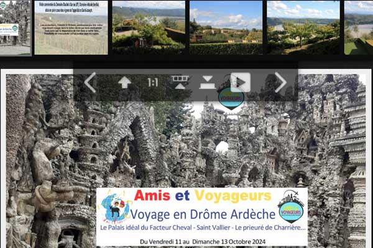Image resolution: width=373 pixels, height=248 pixels.
Task: Show image at 1:1 actual size
Action: click(x=153, y=82)
